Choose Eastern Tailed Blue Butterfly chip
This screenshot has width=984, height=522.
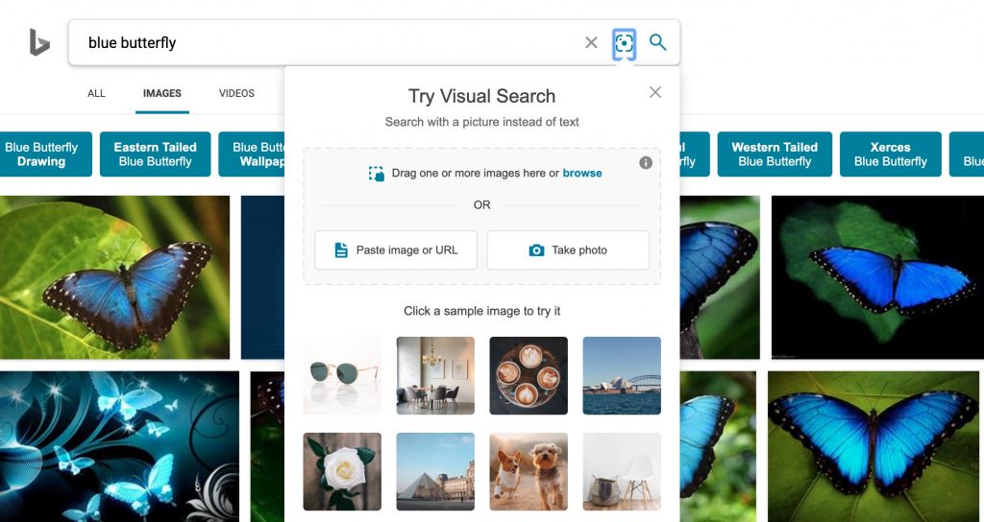[x=156, y=154]
